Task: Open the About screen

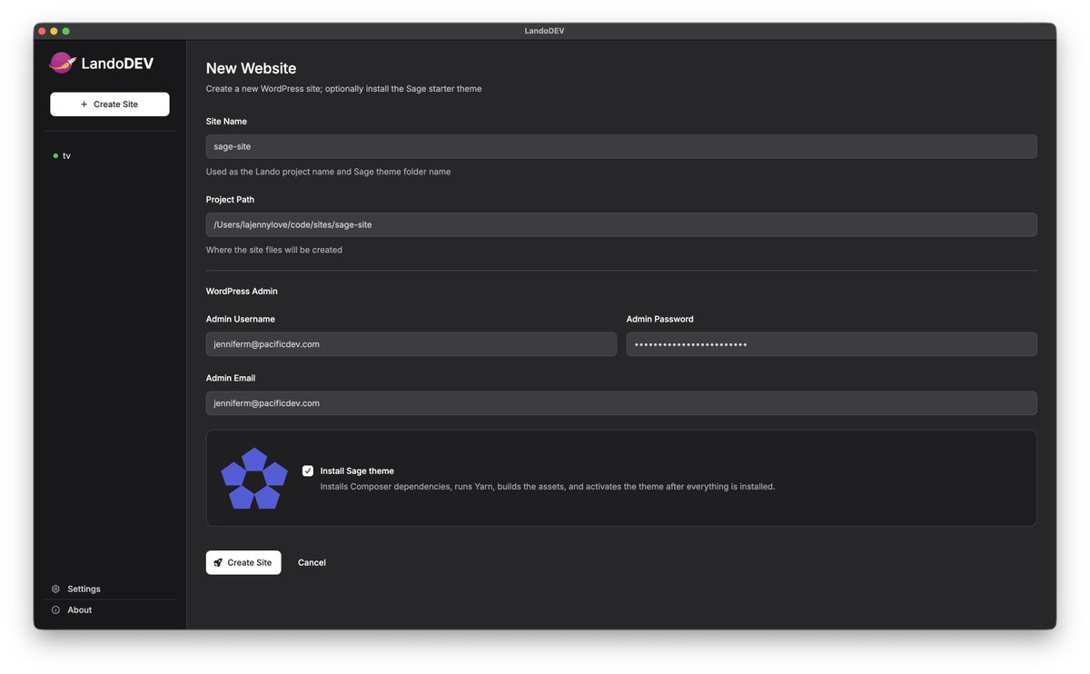Action: point(79,610)
